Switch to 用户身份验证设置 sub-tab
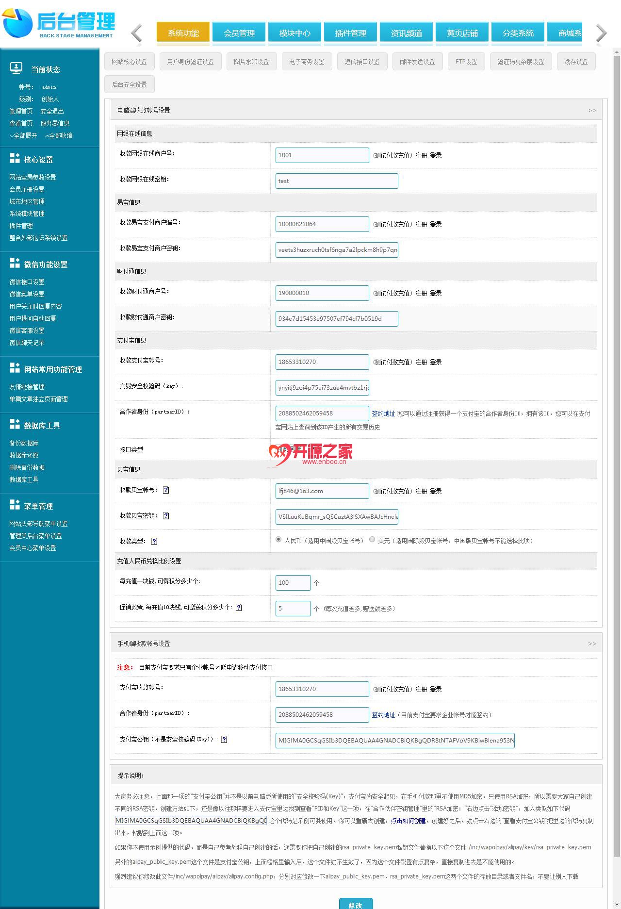Image resolution: width=621 pixels, height=909 pixels. (190, 62)
